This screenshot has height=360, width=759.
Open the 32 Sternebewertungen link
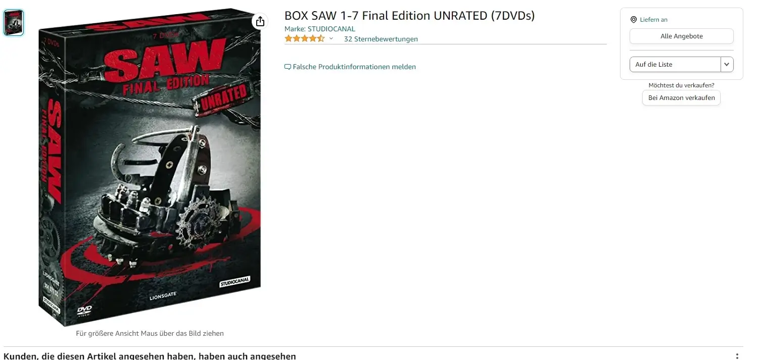tap(381, 39)
